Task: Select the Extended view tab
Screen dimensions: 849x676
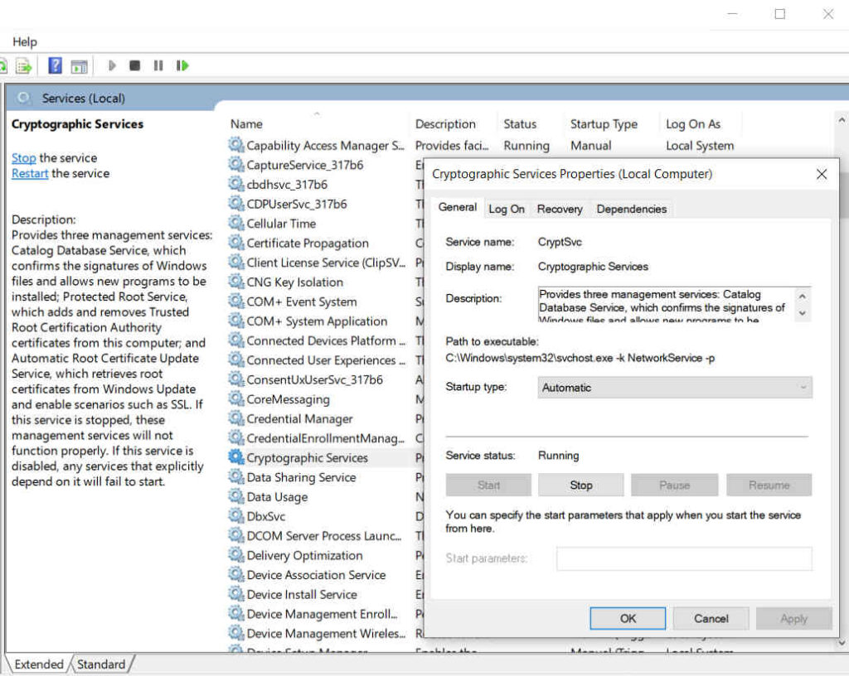Action: tap(38, 664)
